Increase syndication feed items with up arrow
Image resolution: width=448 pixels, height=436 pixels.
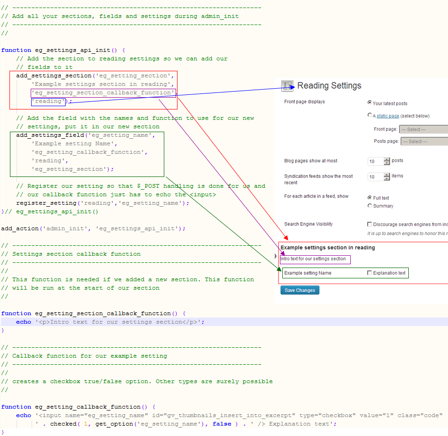387,175
